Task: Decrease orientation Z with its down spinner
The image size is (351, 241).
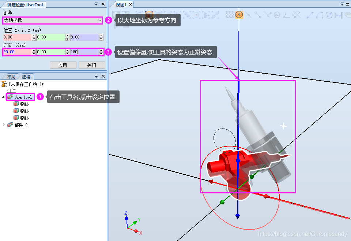Action: click(101, 53)
